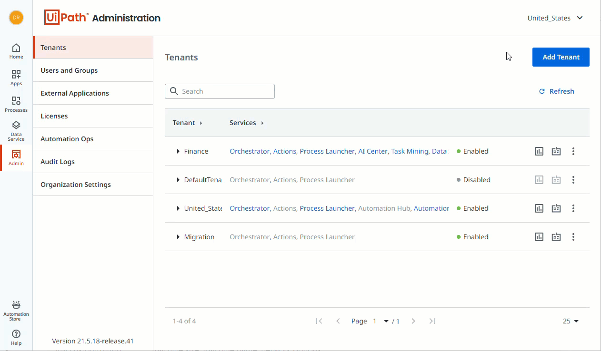This screenshot has width=601, height=351.
Task: Click the disabled chart icon for DefaultTenant
Action: [x=539, y=180]
